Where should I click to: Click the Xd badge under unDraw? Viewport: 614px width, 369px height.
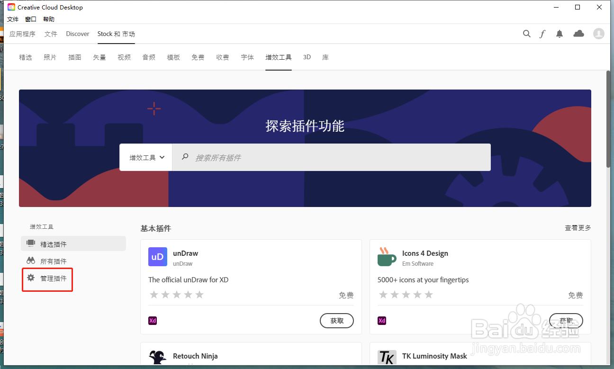153,321
